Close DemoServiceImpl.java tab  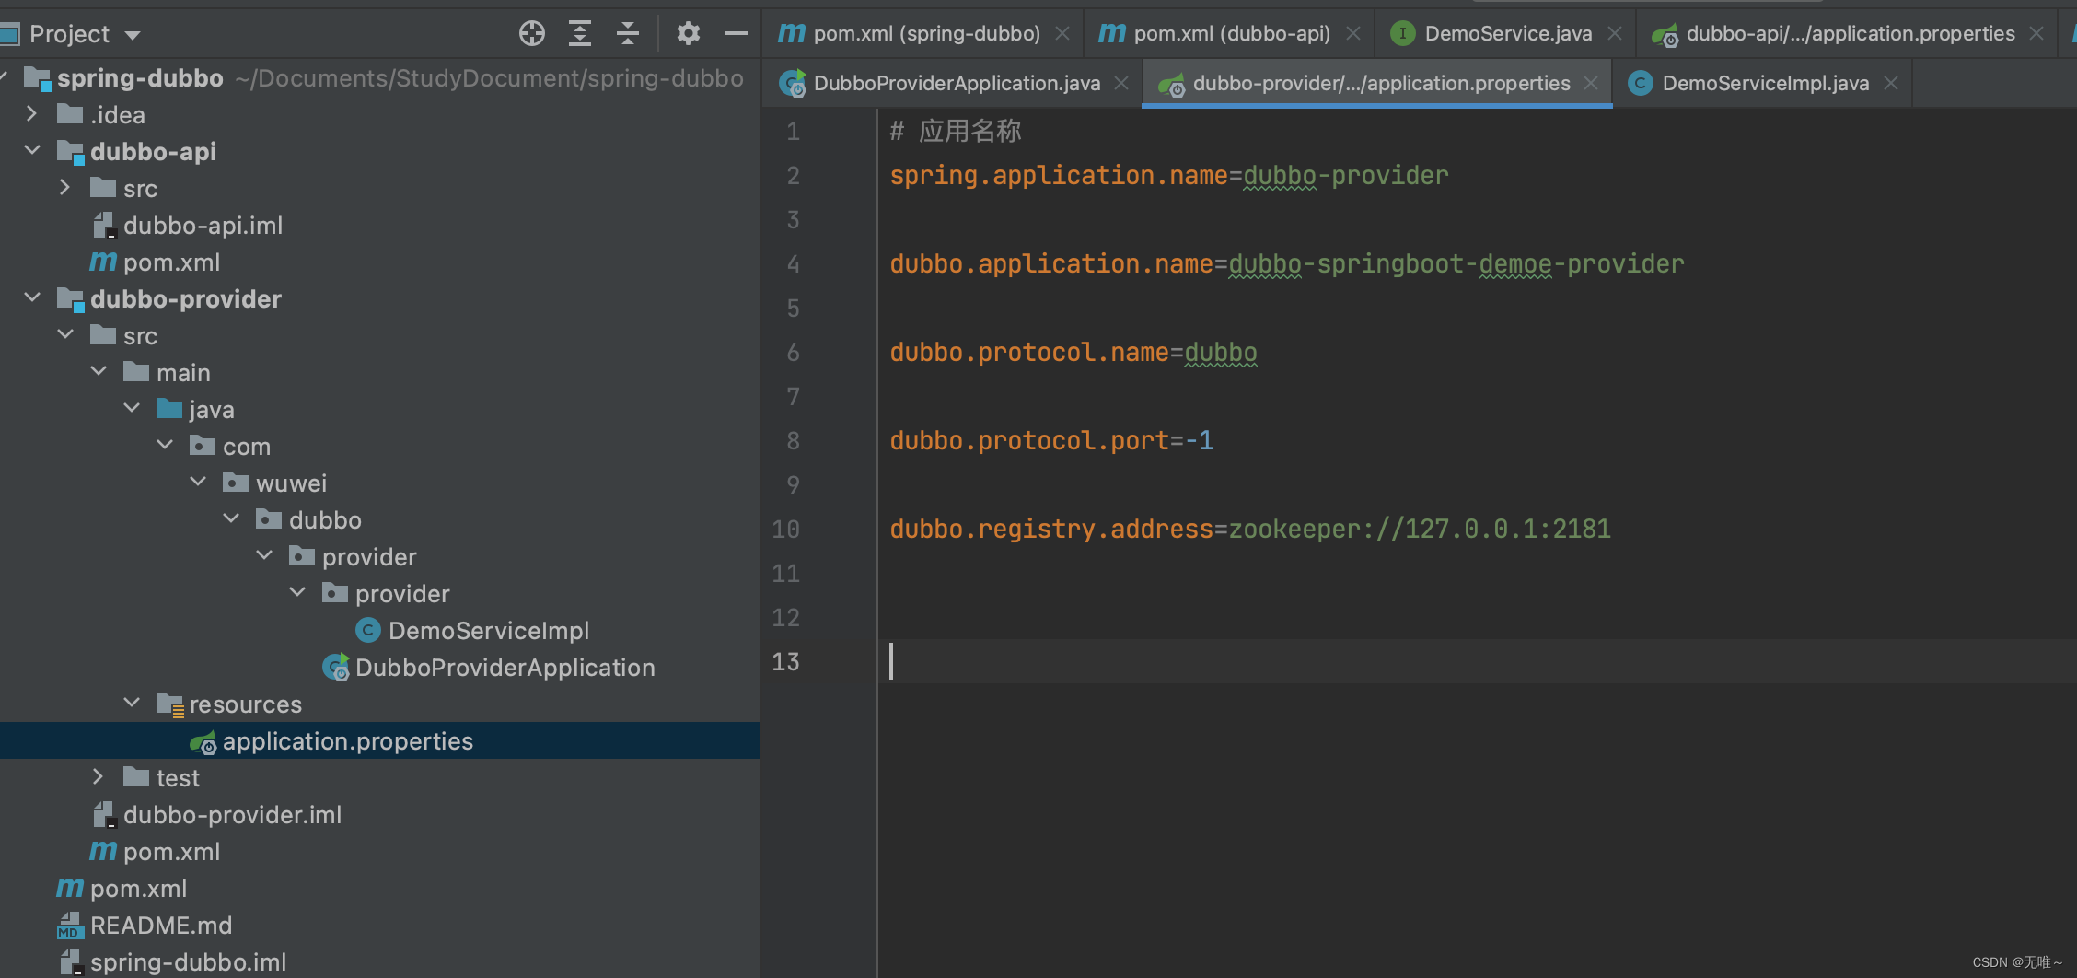coord(1891,84)
